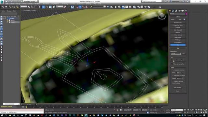Screen dimensions: 208x117
Task: Activate Bind to Space Warp tool
Action: pos(17,7)
